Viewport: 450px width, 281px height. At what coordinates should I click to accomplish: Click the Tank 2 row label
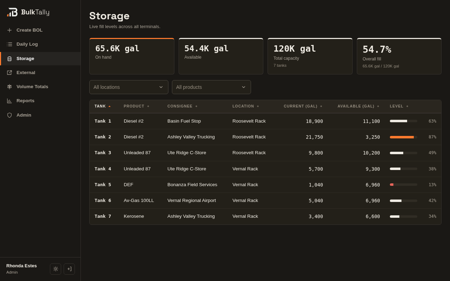(103, 137)
